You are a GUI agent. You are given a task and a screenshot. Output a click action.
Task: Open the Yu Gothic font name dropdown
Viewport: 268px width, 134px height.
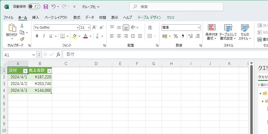[77, 28]
